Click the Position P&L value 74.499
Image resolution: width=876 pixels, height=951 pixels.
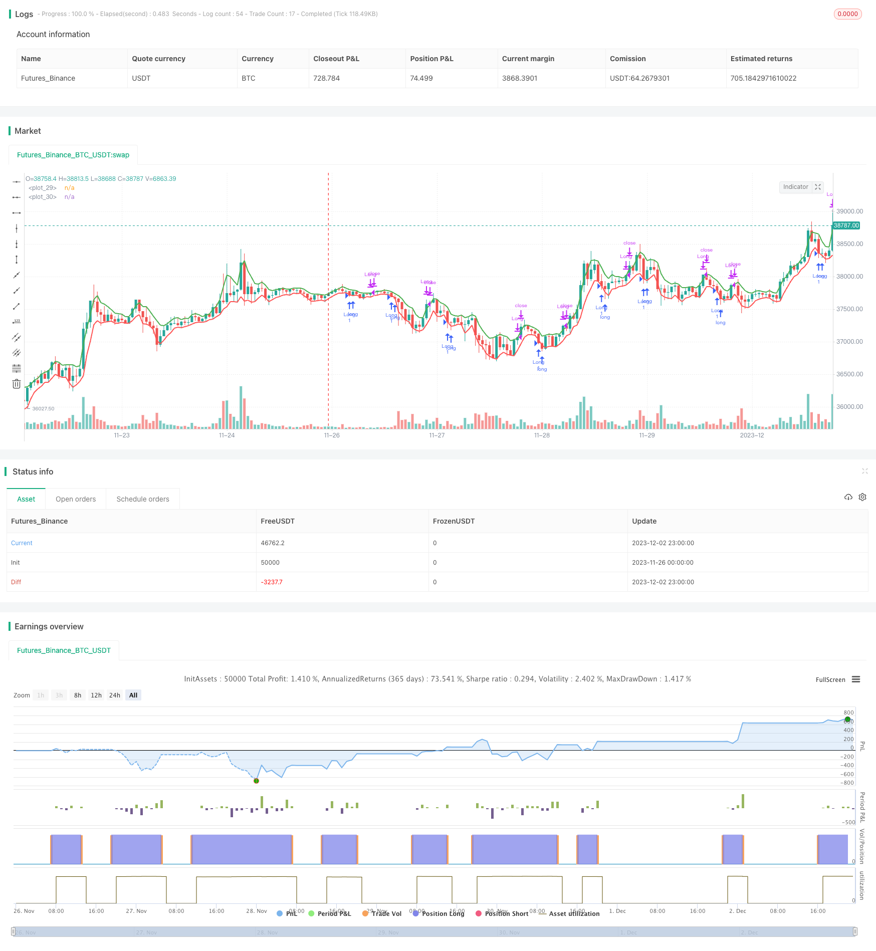421,78
